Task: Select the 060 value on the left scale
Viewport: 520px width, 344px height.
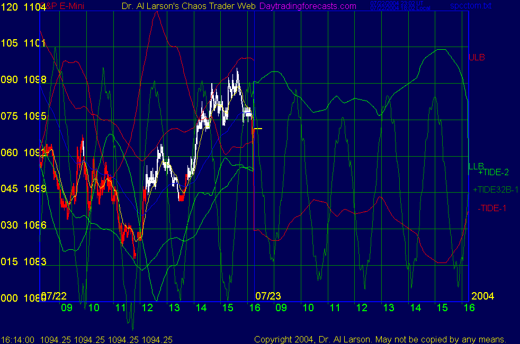Action: pos(10,152)
